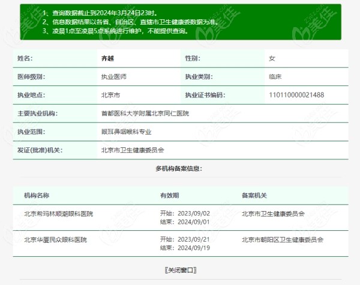Click the 主要执业机构 label
The height and width of the screenshot is (285, 360).
coord(37,114)
